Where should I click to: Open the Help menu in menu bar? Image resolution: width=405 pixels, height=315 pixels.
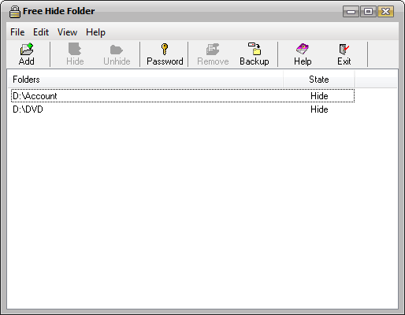click(x=95, y=32)
